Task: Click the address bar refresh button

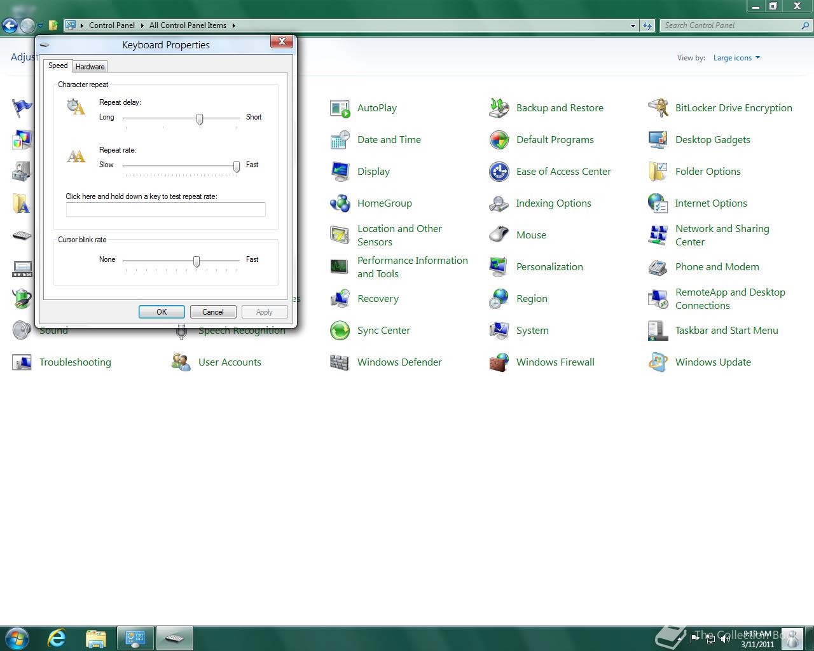Action: click(647, 25)
